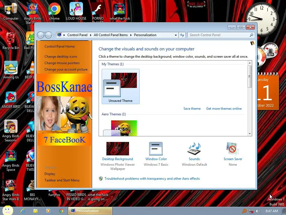Open Internet Explorer from taskbar
Viewport: 286px width, 215px height.
pos(23,211)
